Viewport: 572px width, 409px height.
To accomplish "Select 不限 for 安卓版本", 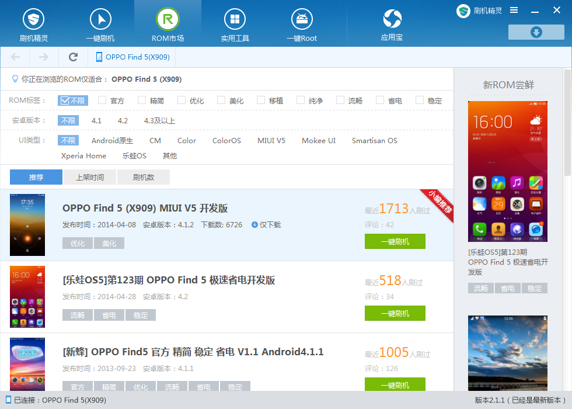I will click(68, 120).
